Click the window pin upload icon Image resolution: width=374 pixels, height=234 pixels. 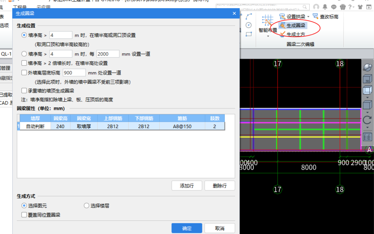pos(369,7)
